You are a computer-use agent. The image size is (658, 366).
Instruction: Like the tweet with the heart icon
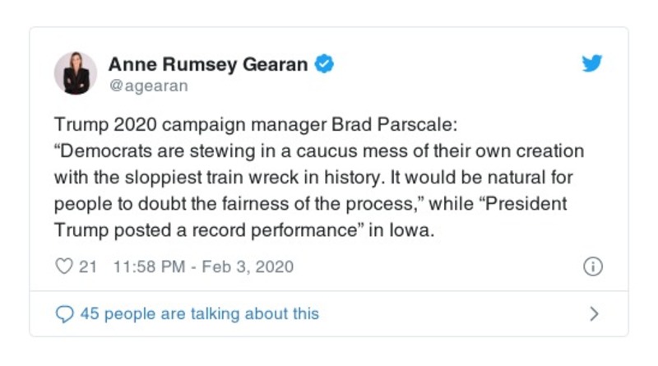[x=63, y=267]
